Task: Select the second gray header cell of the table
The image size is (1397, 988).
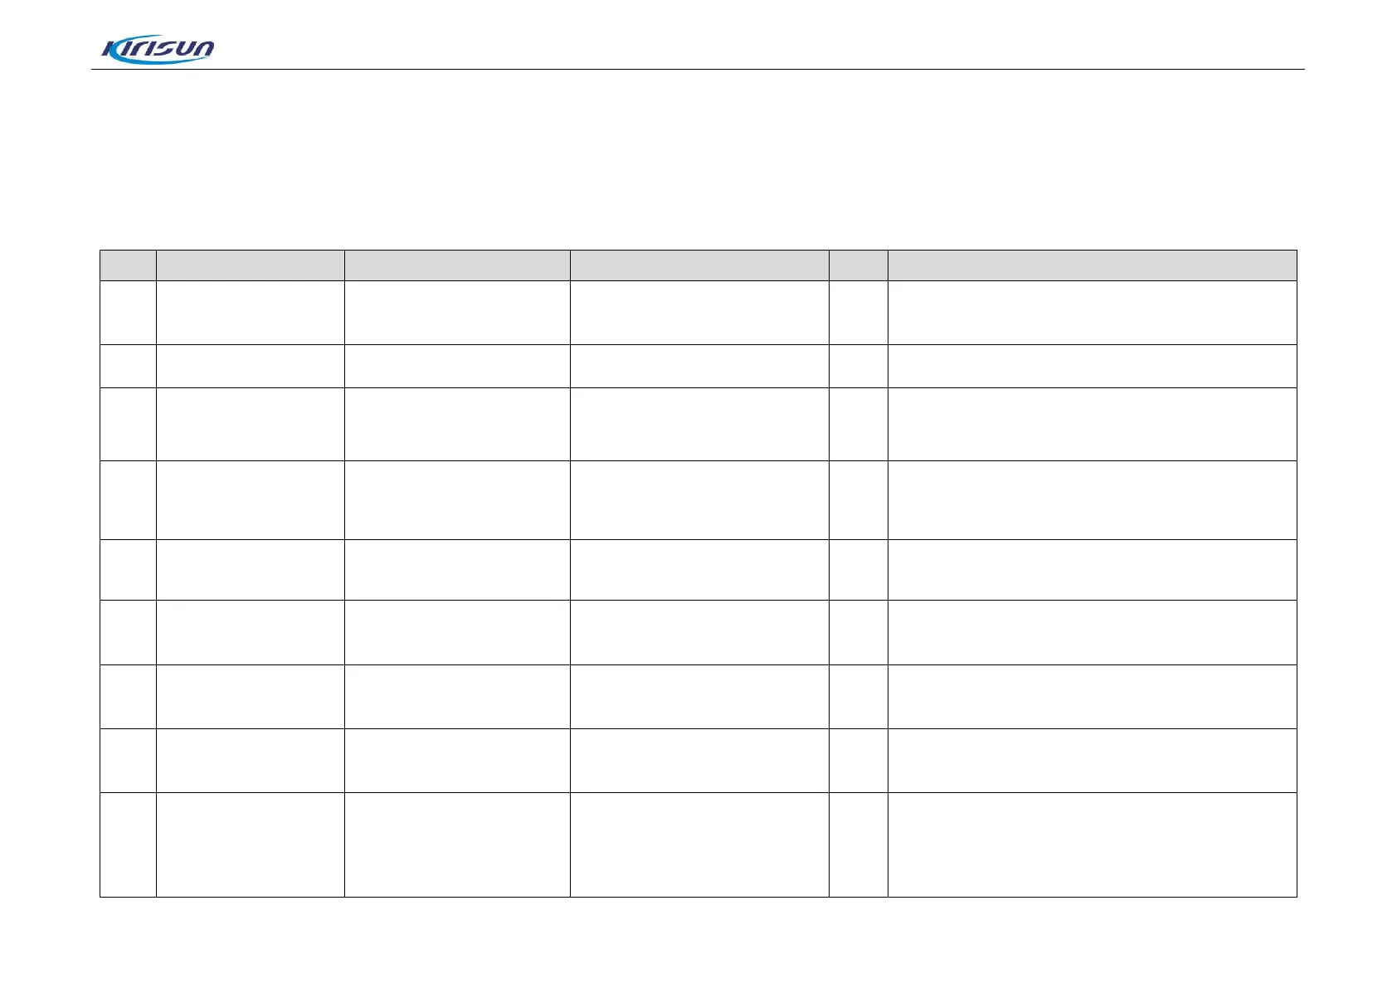Action: [x=251, y=265]
